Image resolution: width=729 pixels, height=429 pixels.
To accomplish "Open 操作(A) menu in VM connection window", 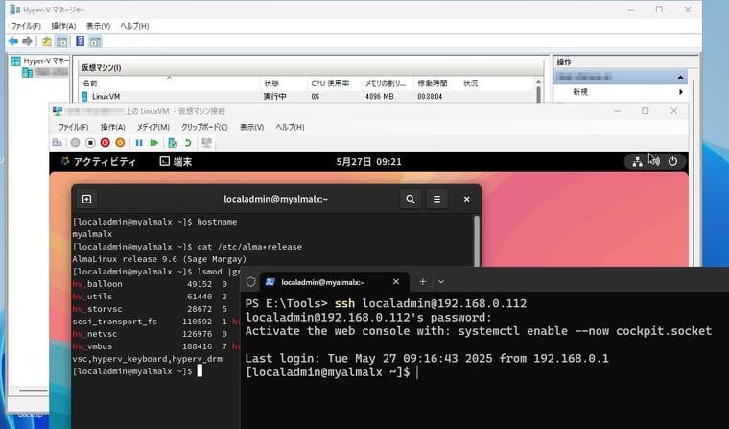I will coord(113,127).
